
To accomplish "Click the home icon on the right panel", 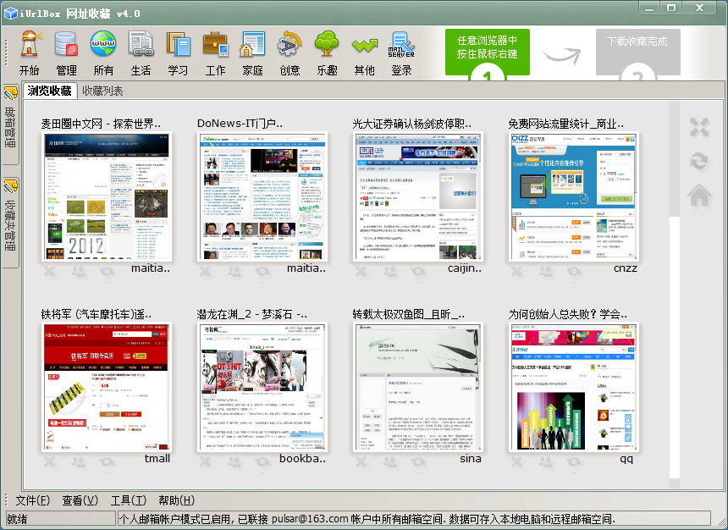I will [x=699, y=195].
